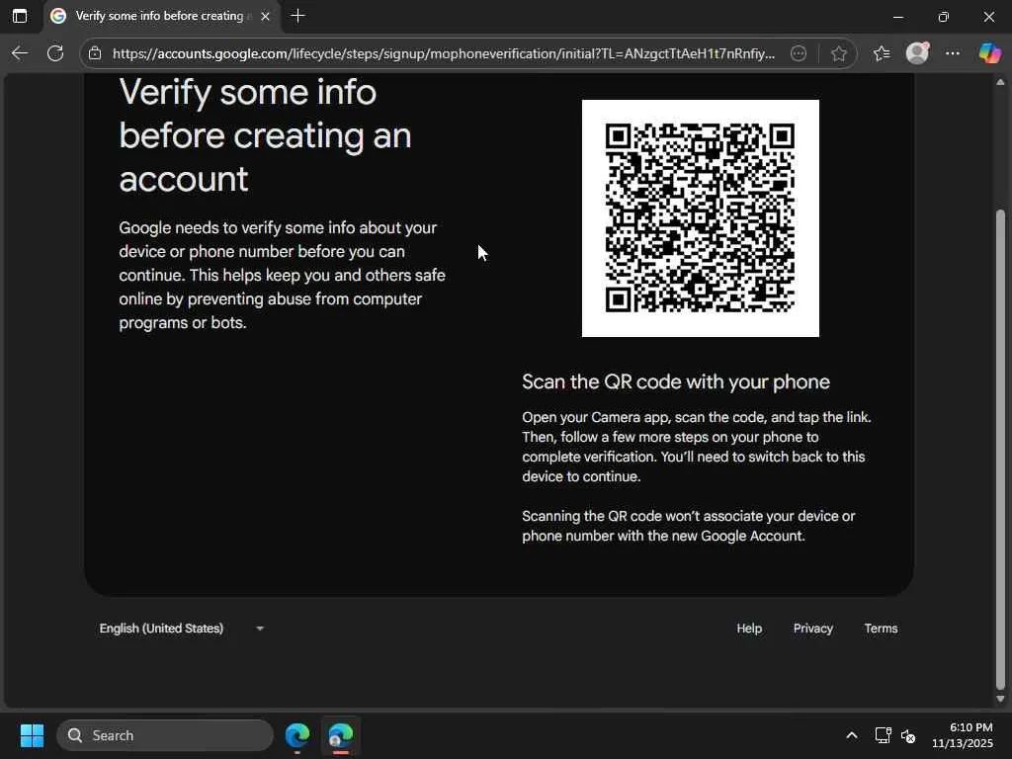Click the muted volume tray icon

907,735
